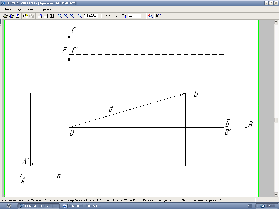Click the label B' in the drawing

click(x=228, y=132)
